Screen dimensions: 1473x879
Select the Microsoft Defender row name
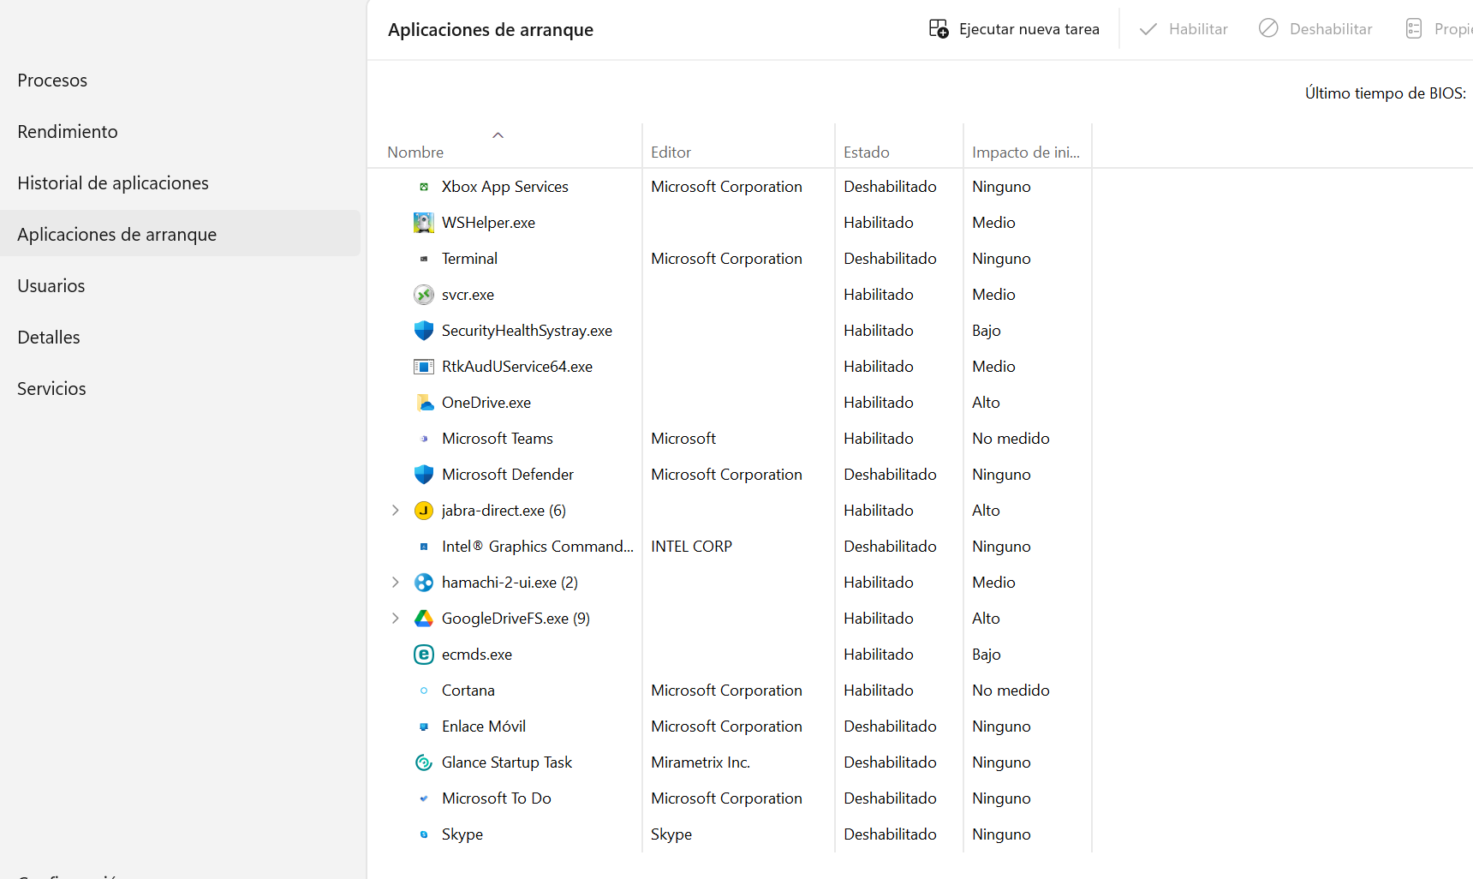pyautogui.click(x=508, y=475)
